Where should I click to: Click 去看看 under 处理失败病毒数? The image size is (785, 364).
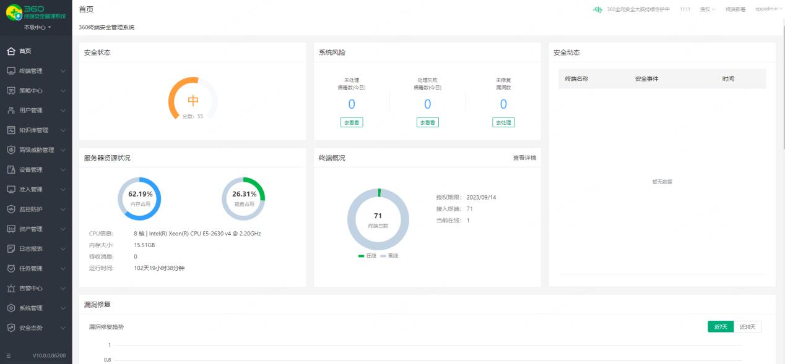(x=427, y=122)
